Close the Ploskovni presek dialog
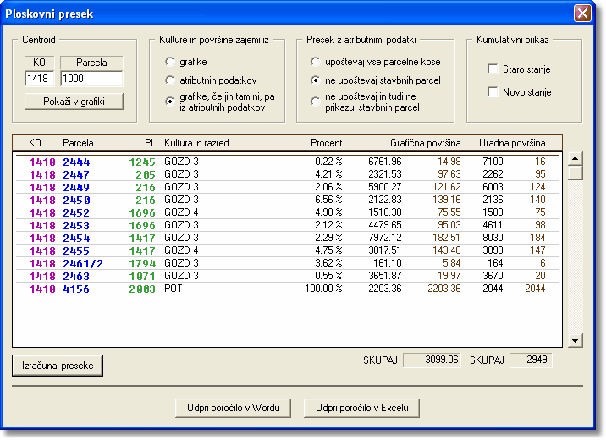 coord(581,14)
